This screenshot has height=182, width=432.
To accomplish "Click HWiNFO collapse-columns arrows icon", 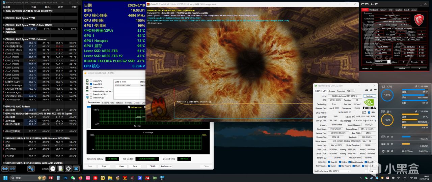I will click(12, 169).
